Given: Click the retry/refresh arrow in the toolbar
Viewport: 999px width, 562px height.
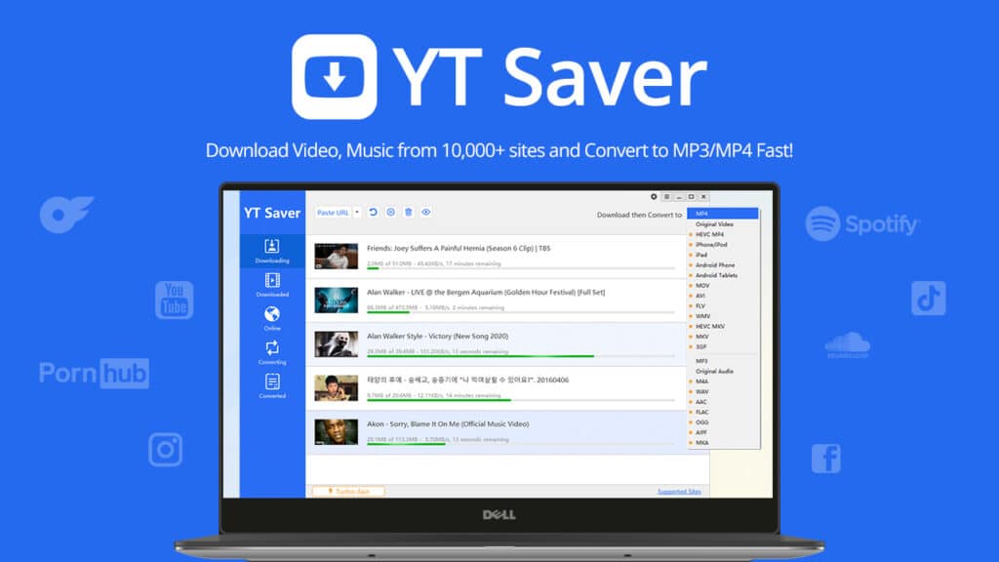Looking at the screenshot, I should pyautogui.click(x=372, y=213).
